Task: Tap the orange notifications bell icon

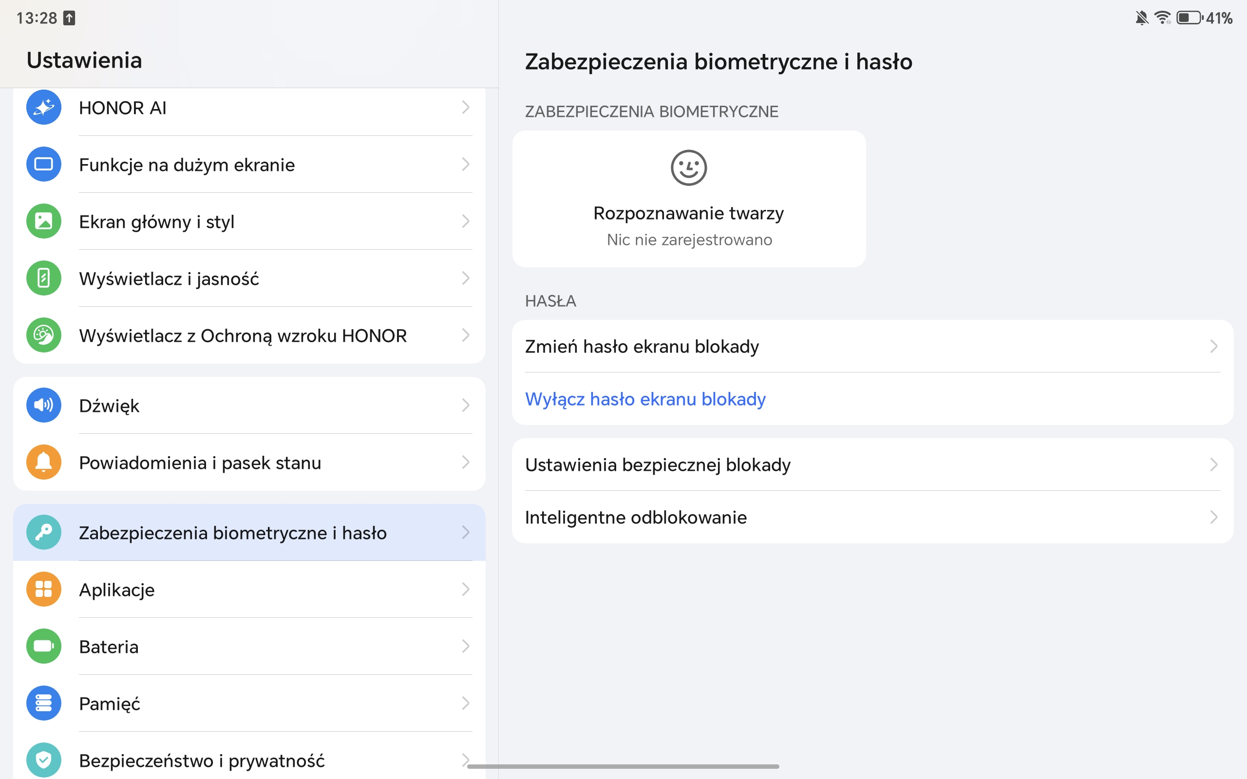Action: point(44,462)
